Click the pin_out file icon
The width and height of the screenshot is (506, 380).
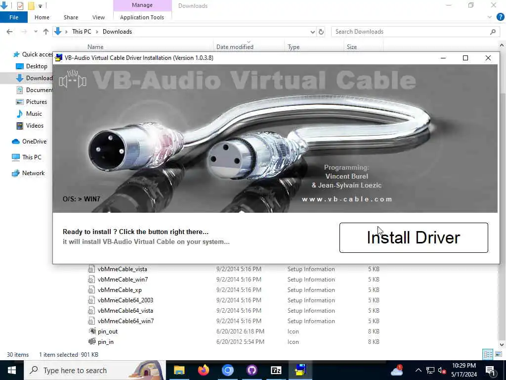pyautogui.click(x=92, y=331)
